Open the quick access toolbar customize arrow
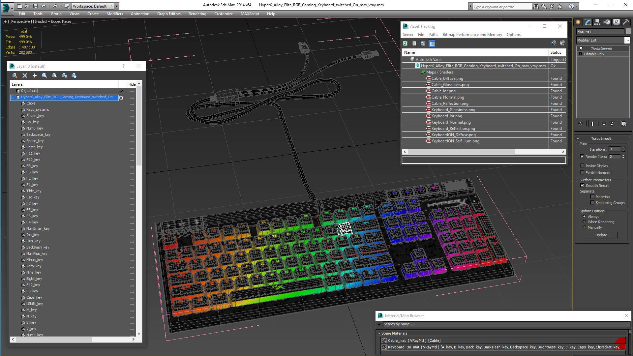 117,6
